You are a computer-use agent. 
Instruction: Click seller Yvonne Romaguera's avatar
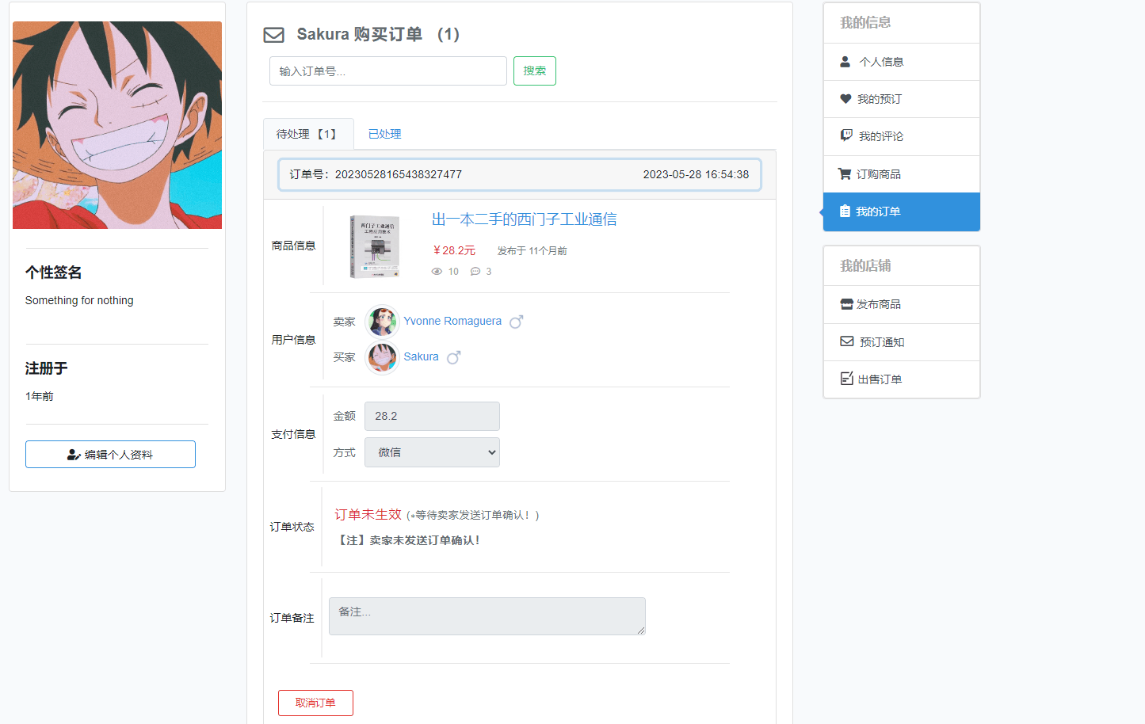tap(382, 322)
